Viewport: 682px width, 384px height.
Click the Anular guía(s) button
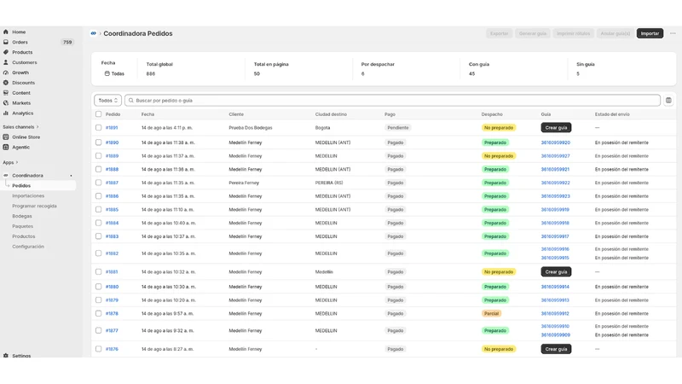click(615, 33)
